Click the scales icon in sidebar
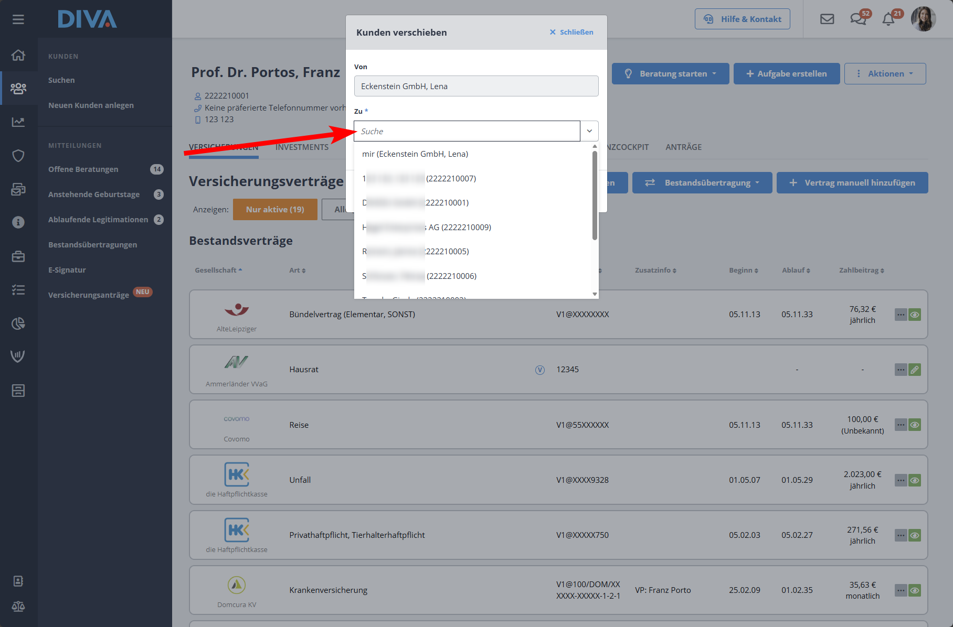The image size is (953, 627). click(18, 607)
